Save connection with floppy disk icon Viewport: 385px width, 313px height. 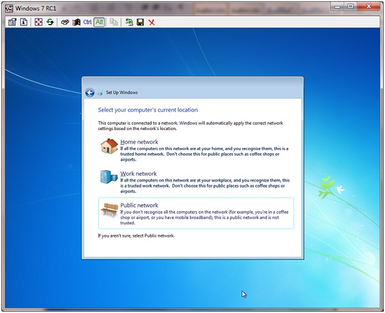[140, 22]
